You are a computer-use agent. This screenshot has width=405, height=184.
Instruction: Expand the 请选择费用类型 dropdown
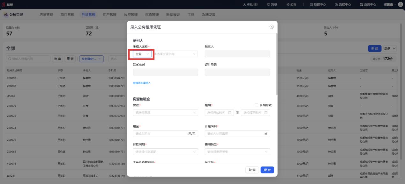237,152
